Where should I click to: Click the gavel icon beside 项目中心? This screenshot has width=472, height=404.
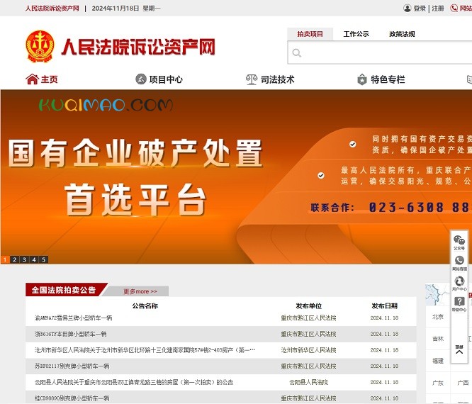[141, 79]
